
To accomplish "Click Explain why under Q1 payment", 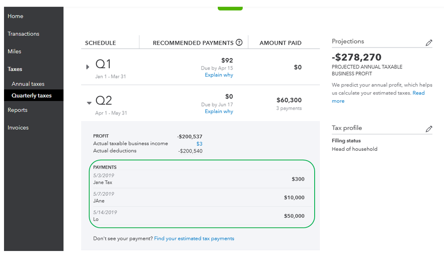I will (219, 75).
